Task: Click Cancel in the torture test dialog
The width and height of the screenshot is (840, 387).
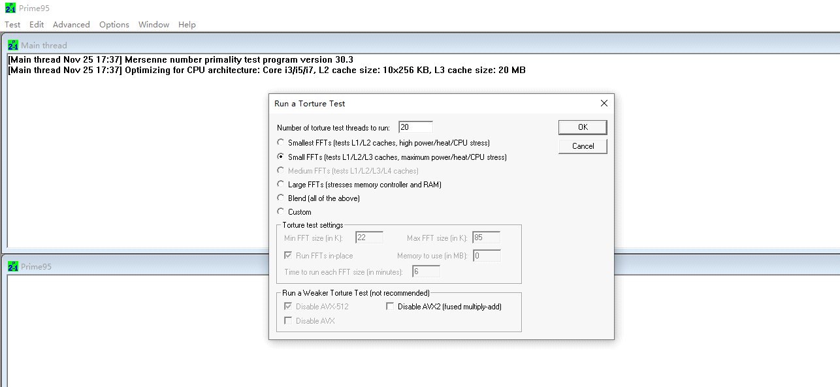Action: [x=583, y=146]
